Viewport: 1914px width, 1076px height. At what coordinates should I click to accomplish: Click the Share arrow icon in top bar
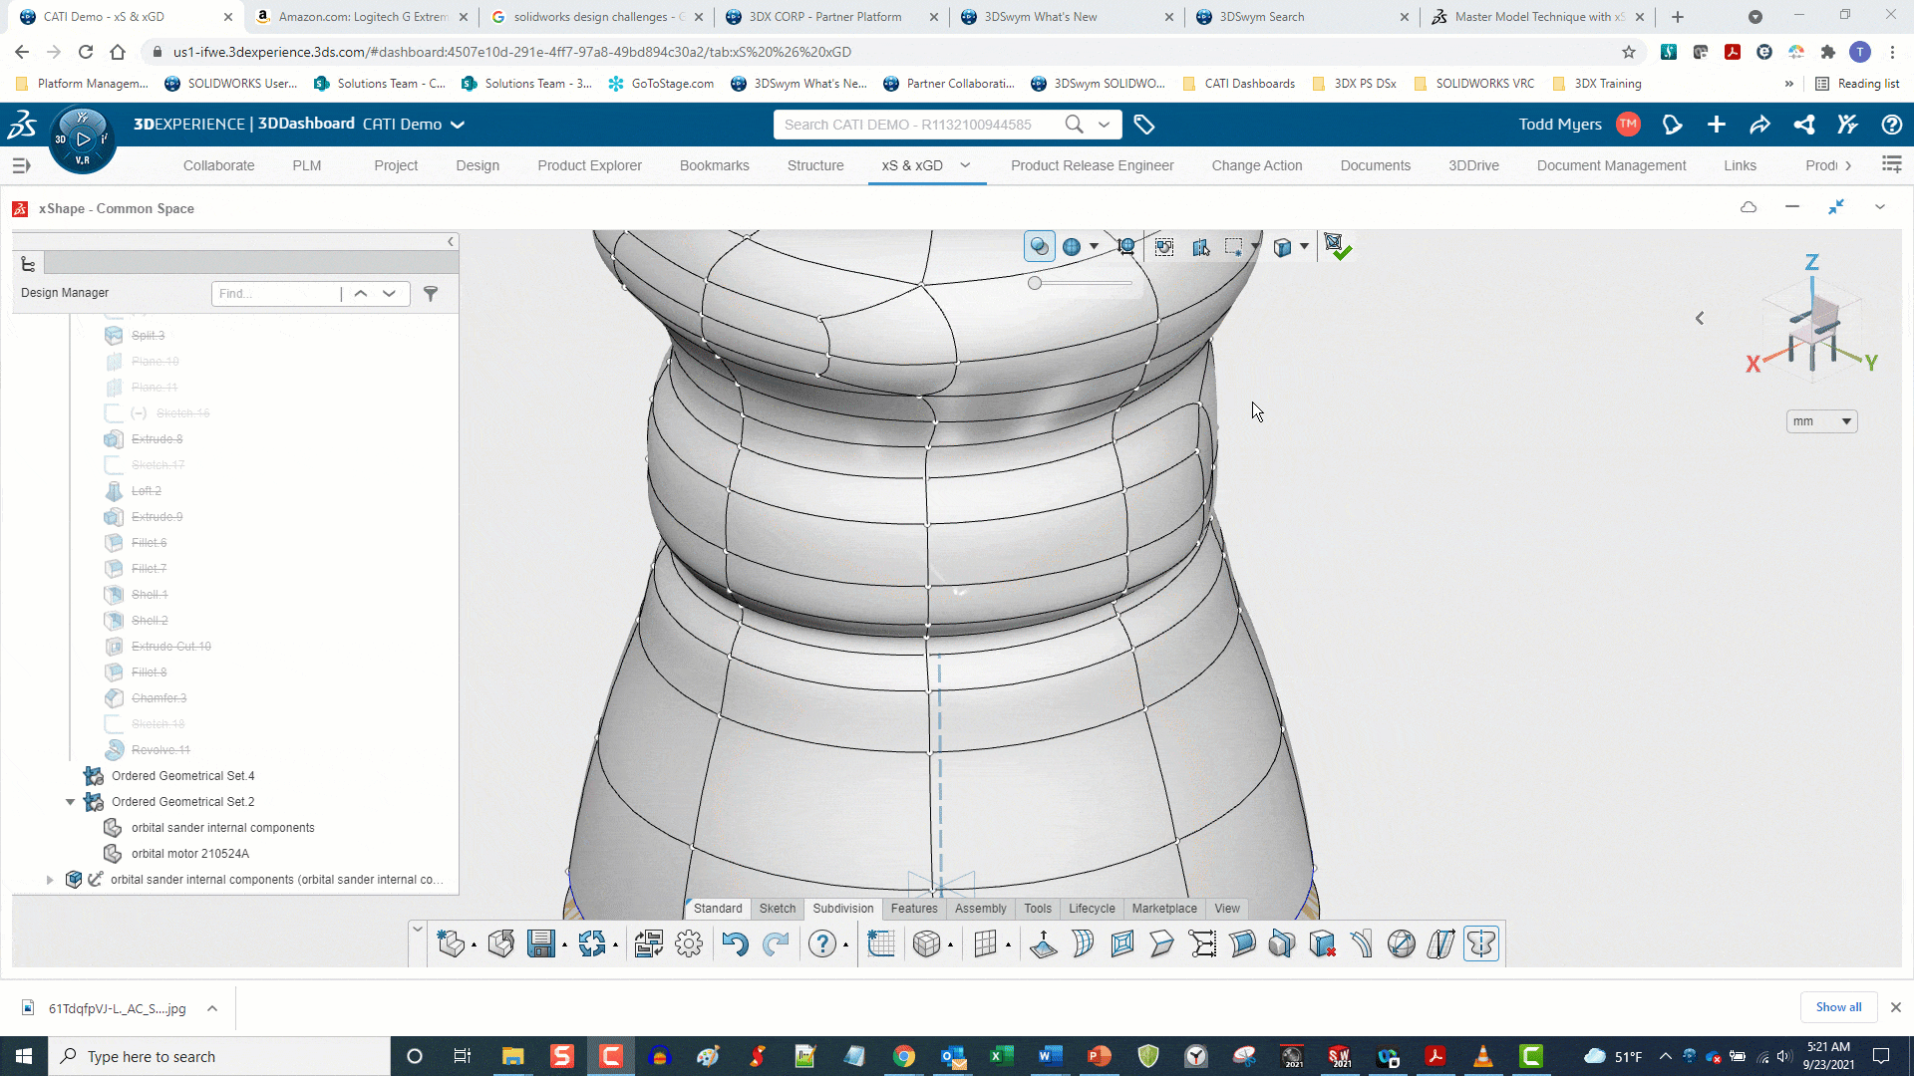click(1759, 125)
